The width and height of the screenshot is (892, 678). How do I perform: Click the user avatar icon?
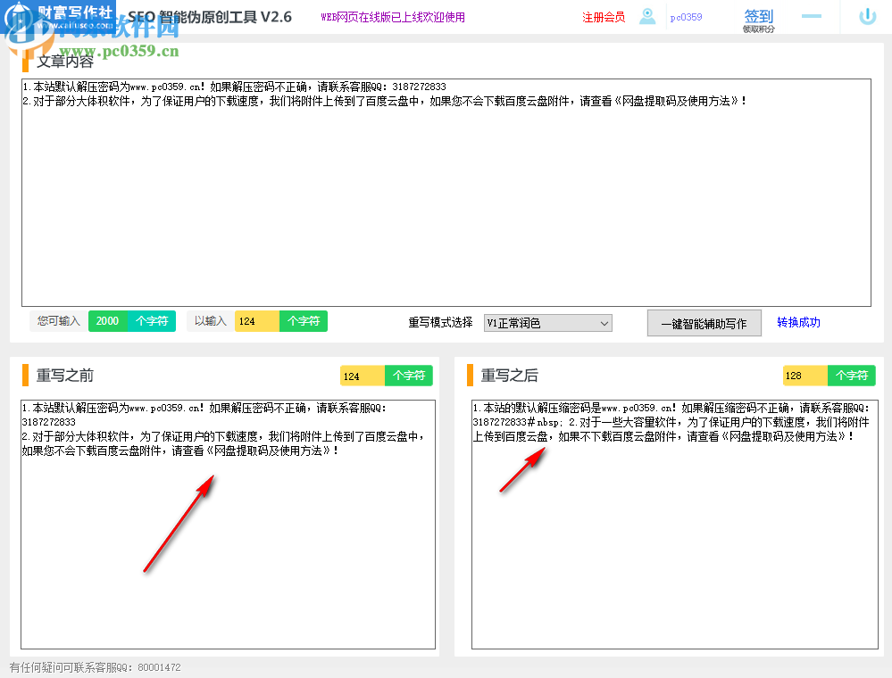coord(647,16)
